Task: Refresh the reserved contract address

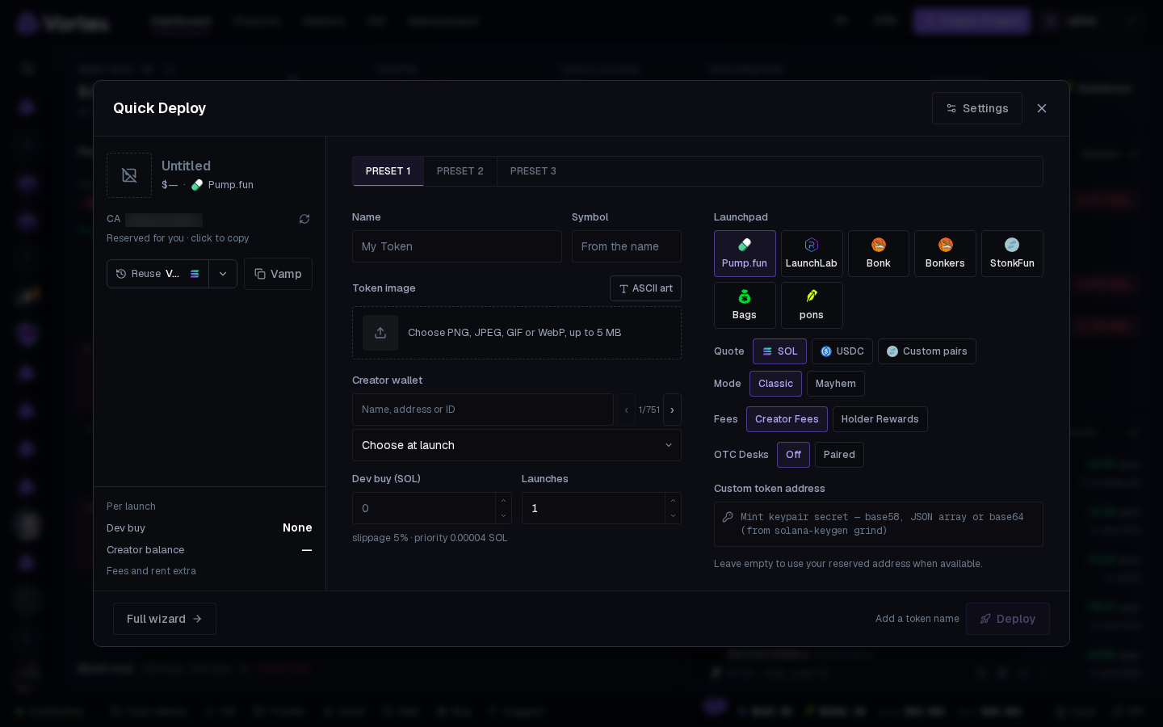Action: click(304, 219)
